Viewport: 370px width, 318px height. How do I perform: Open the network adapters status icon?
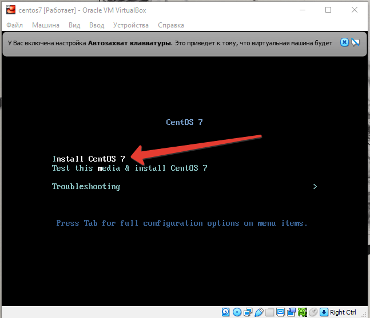click(x=248, y=312)
